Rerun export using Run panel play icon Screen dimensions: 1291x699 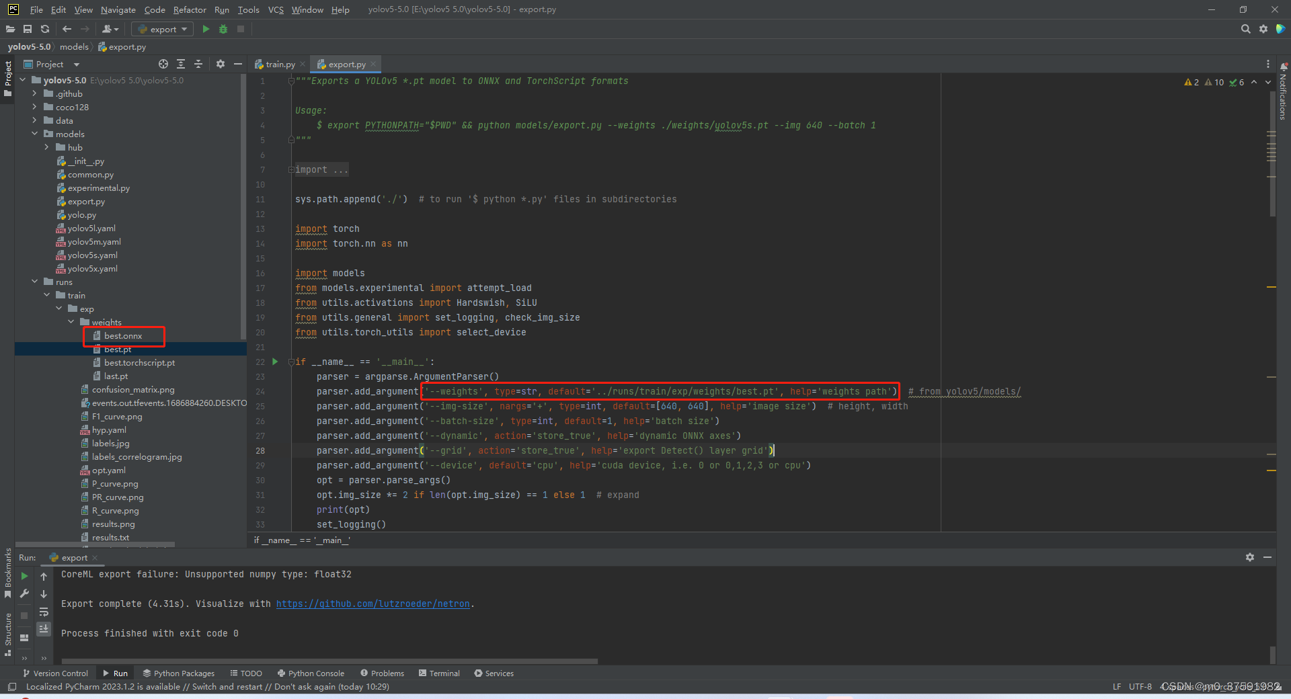pos(25,576)
